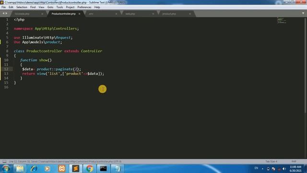Click the show function name
This screenshot has height=173, width=307.
coord(44,60)
